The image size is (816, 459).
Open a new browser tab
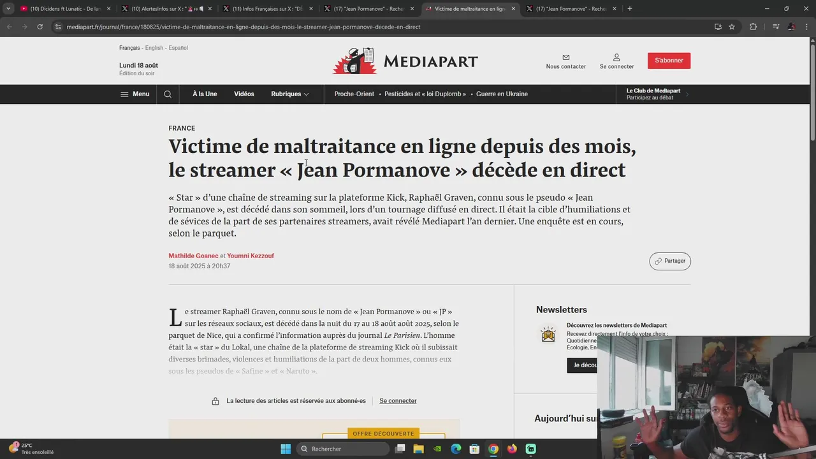[629, 9]
